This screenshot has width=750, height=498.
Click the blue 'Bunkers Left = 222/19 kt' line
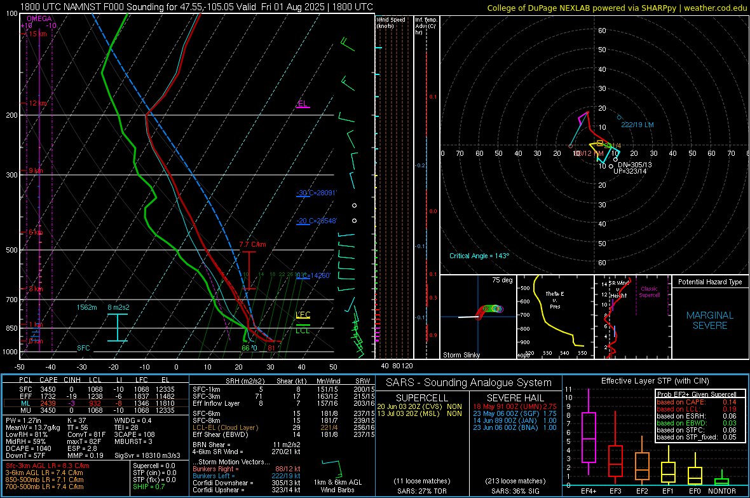click(247, 476)
